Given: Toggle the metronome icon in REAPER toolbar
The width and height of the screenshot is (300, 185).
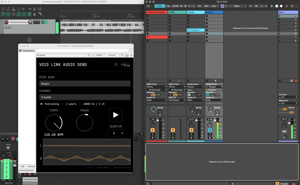Looking at the screenshot, I should 34,9.
